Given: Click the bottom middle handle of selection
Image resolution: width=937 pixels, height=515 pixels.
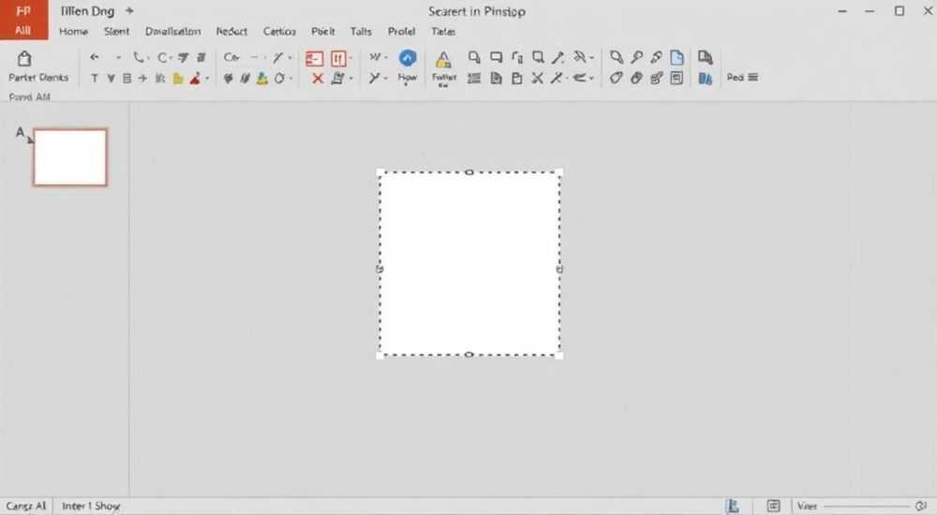Looking at the screenshot, I should [x=469, y=355].
